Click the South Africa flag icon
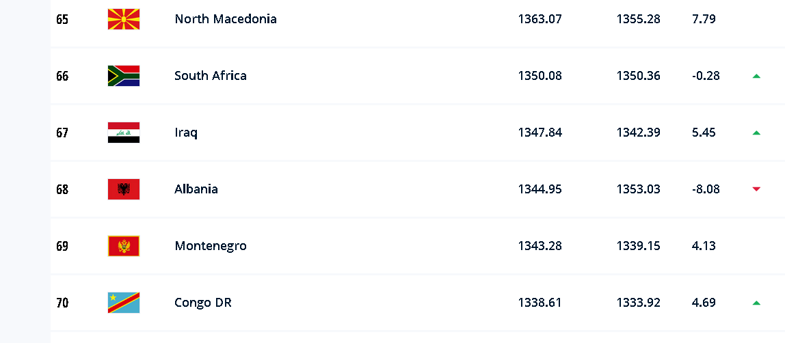Image resolution: width=785 pixels, height=343 pixels. click(x=124, y=76)
